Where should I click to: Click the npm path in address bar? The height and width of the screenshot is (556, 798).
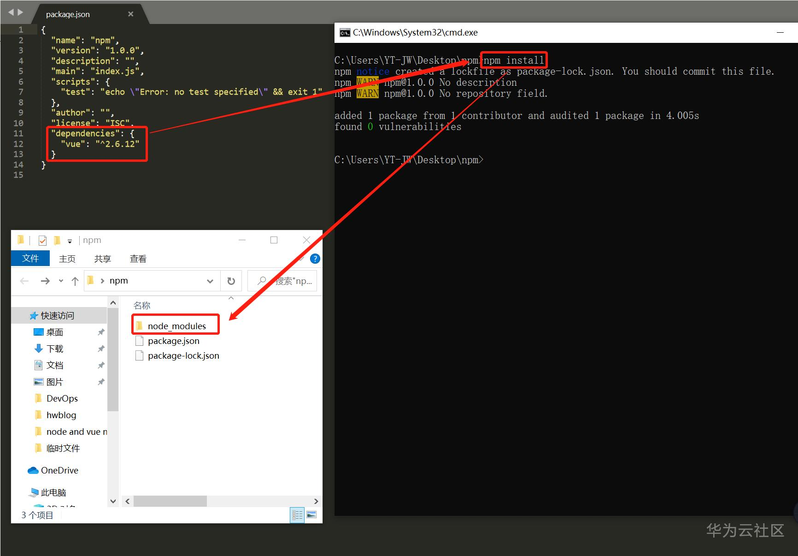click(x=119, y=280)
